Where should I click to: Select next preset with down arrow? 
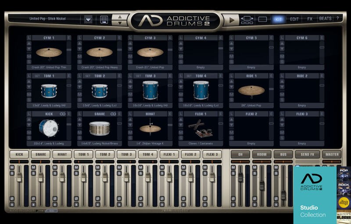coord(120,23)
